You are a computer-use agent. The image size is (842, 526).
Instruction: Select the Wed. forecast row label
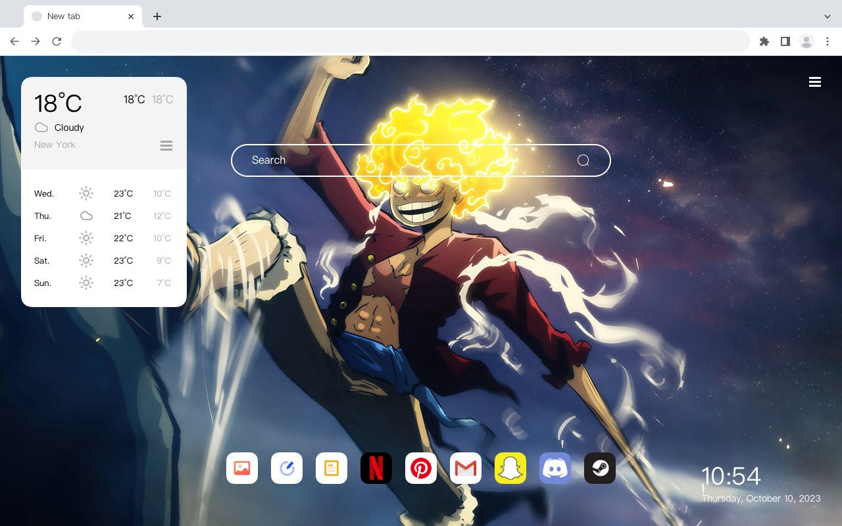(x=44, y=193)
